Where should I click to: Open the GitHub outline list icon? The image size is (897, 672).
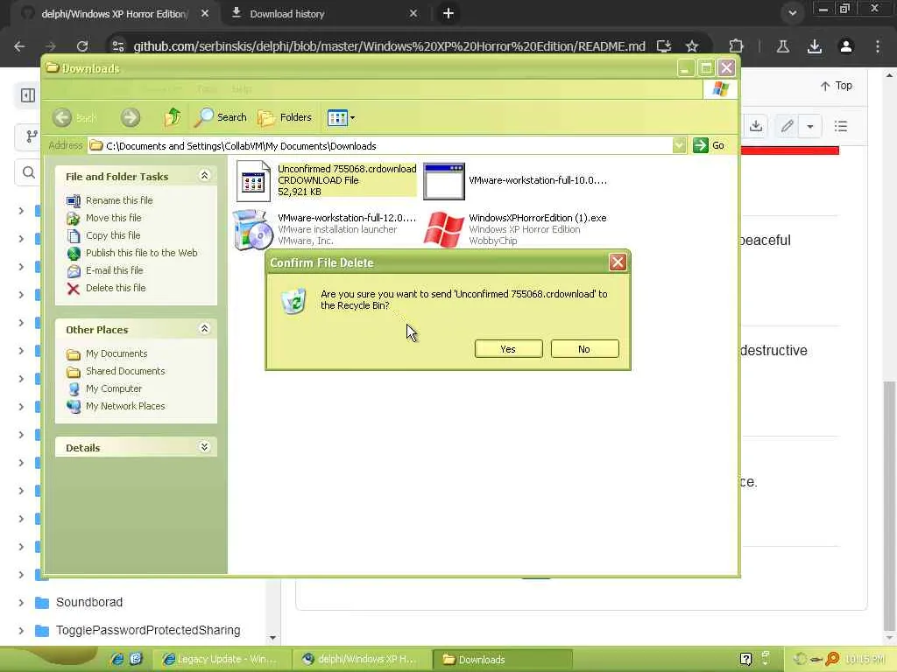(x=840, y=126)
